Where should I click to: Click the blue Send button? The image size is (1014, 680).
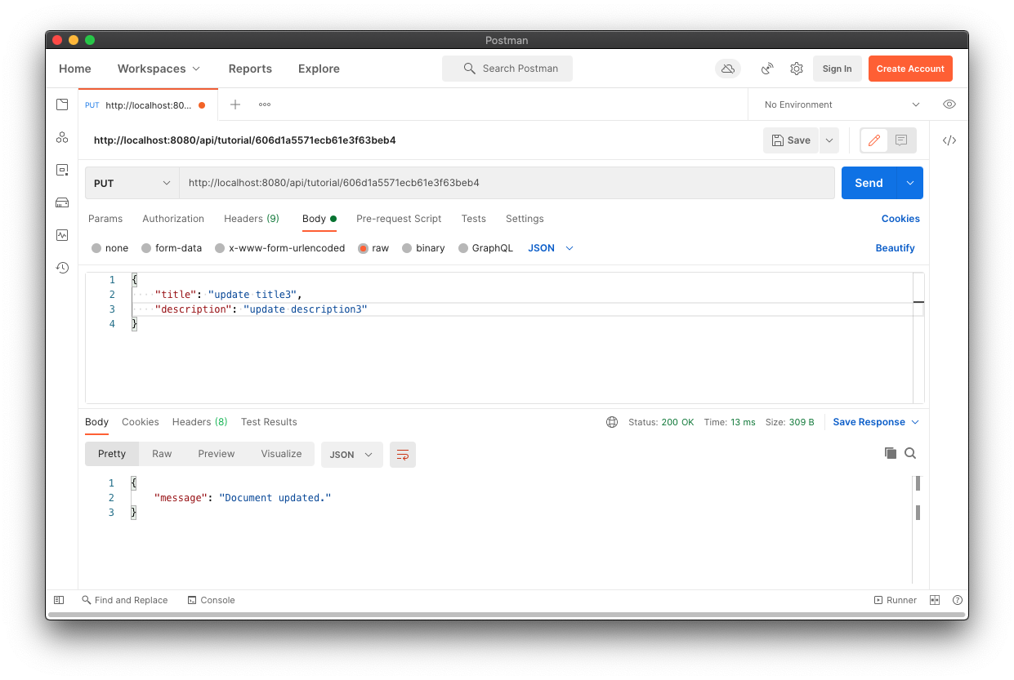(x=869, y=183)
